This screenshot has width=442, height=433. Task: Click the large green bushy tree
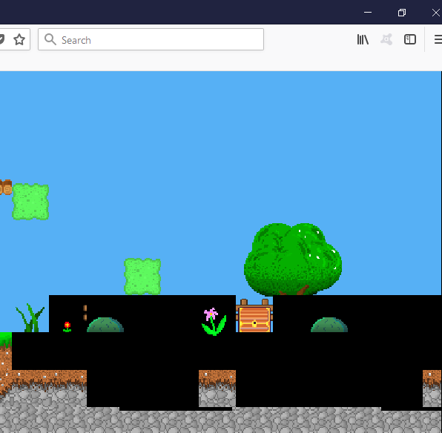[x=293, y=259]
